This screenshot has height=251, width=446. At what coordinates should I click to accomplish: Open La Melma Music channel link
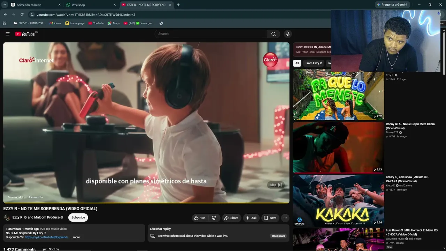click(x=395, y=239)
